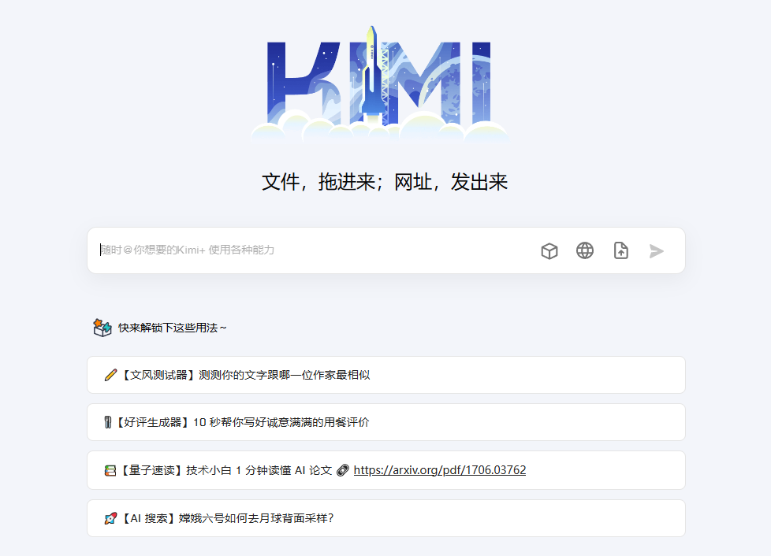Choose the 好评生成器 dining review suggestion text
This screenshot has height=556, width=771.
click(243, 423)
